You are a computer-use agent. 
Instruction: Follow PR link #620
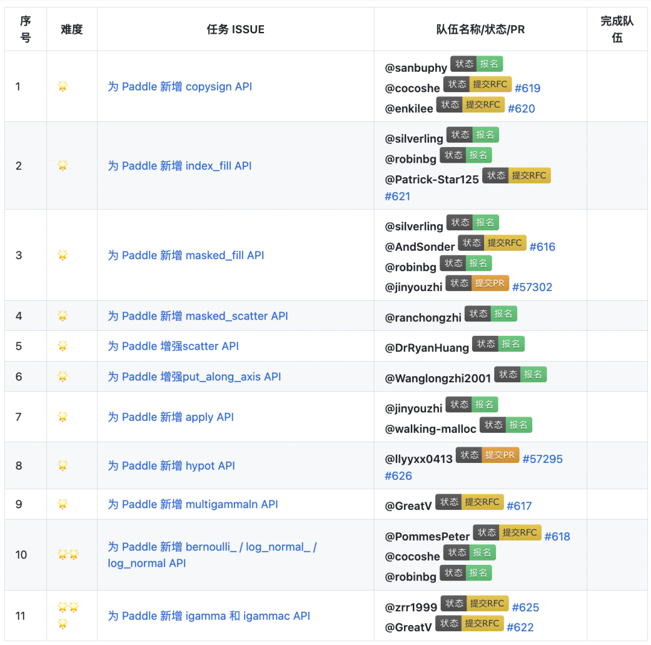[521, 109]
